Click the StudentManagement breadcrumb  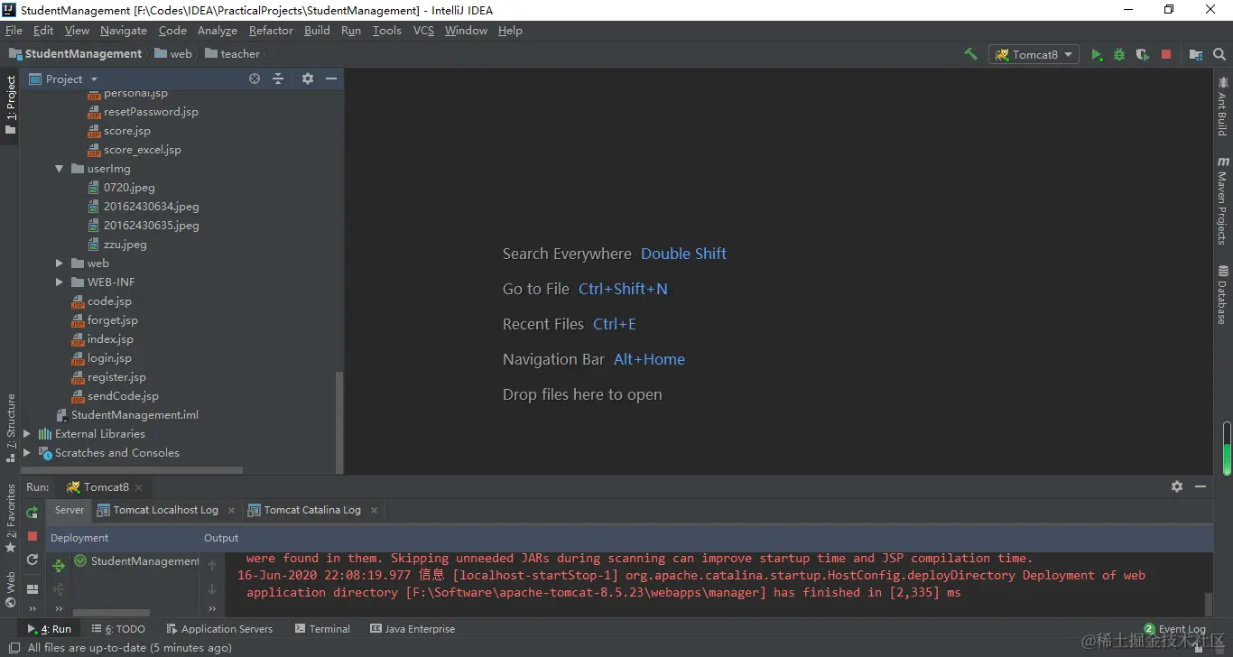[75, 54]
